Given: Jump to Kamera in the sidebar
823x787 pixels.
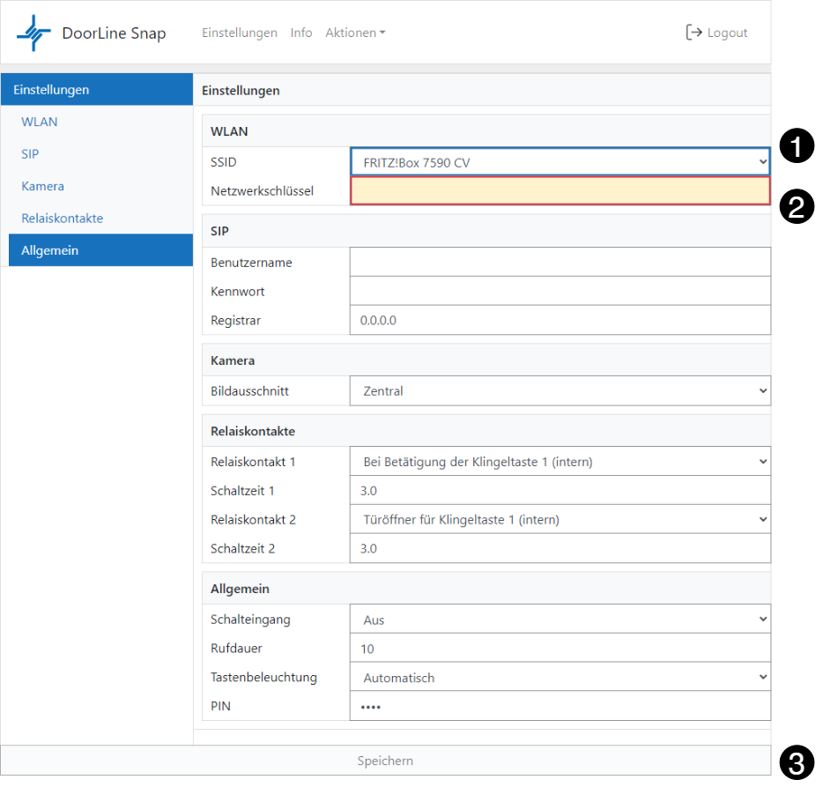Looking at the screenshot, I should coord(42,186).
